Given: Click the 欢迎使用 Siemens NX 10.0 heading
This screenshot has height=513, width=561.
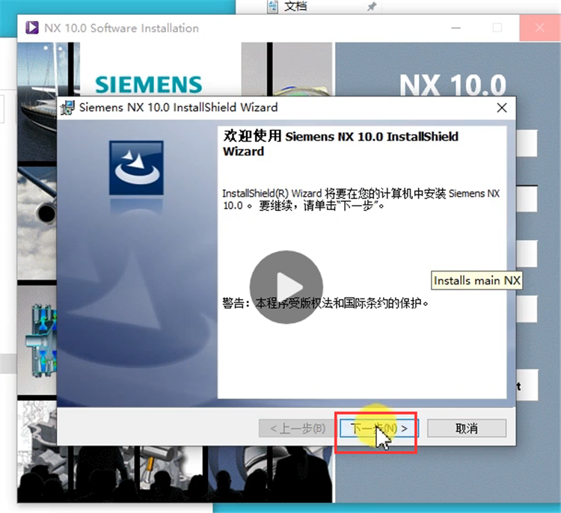Looking at the screenshot, I should pyautogui.click(x=340, y=144).
